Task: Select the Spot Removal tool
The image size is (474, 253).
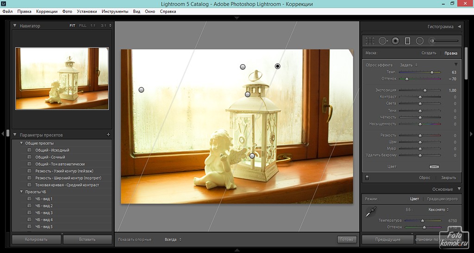Action: coord(383,41)
